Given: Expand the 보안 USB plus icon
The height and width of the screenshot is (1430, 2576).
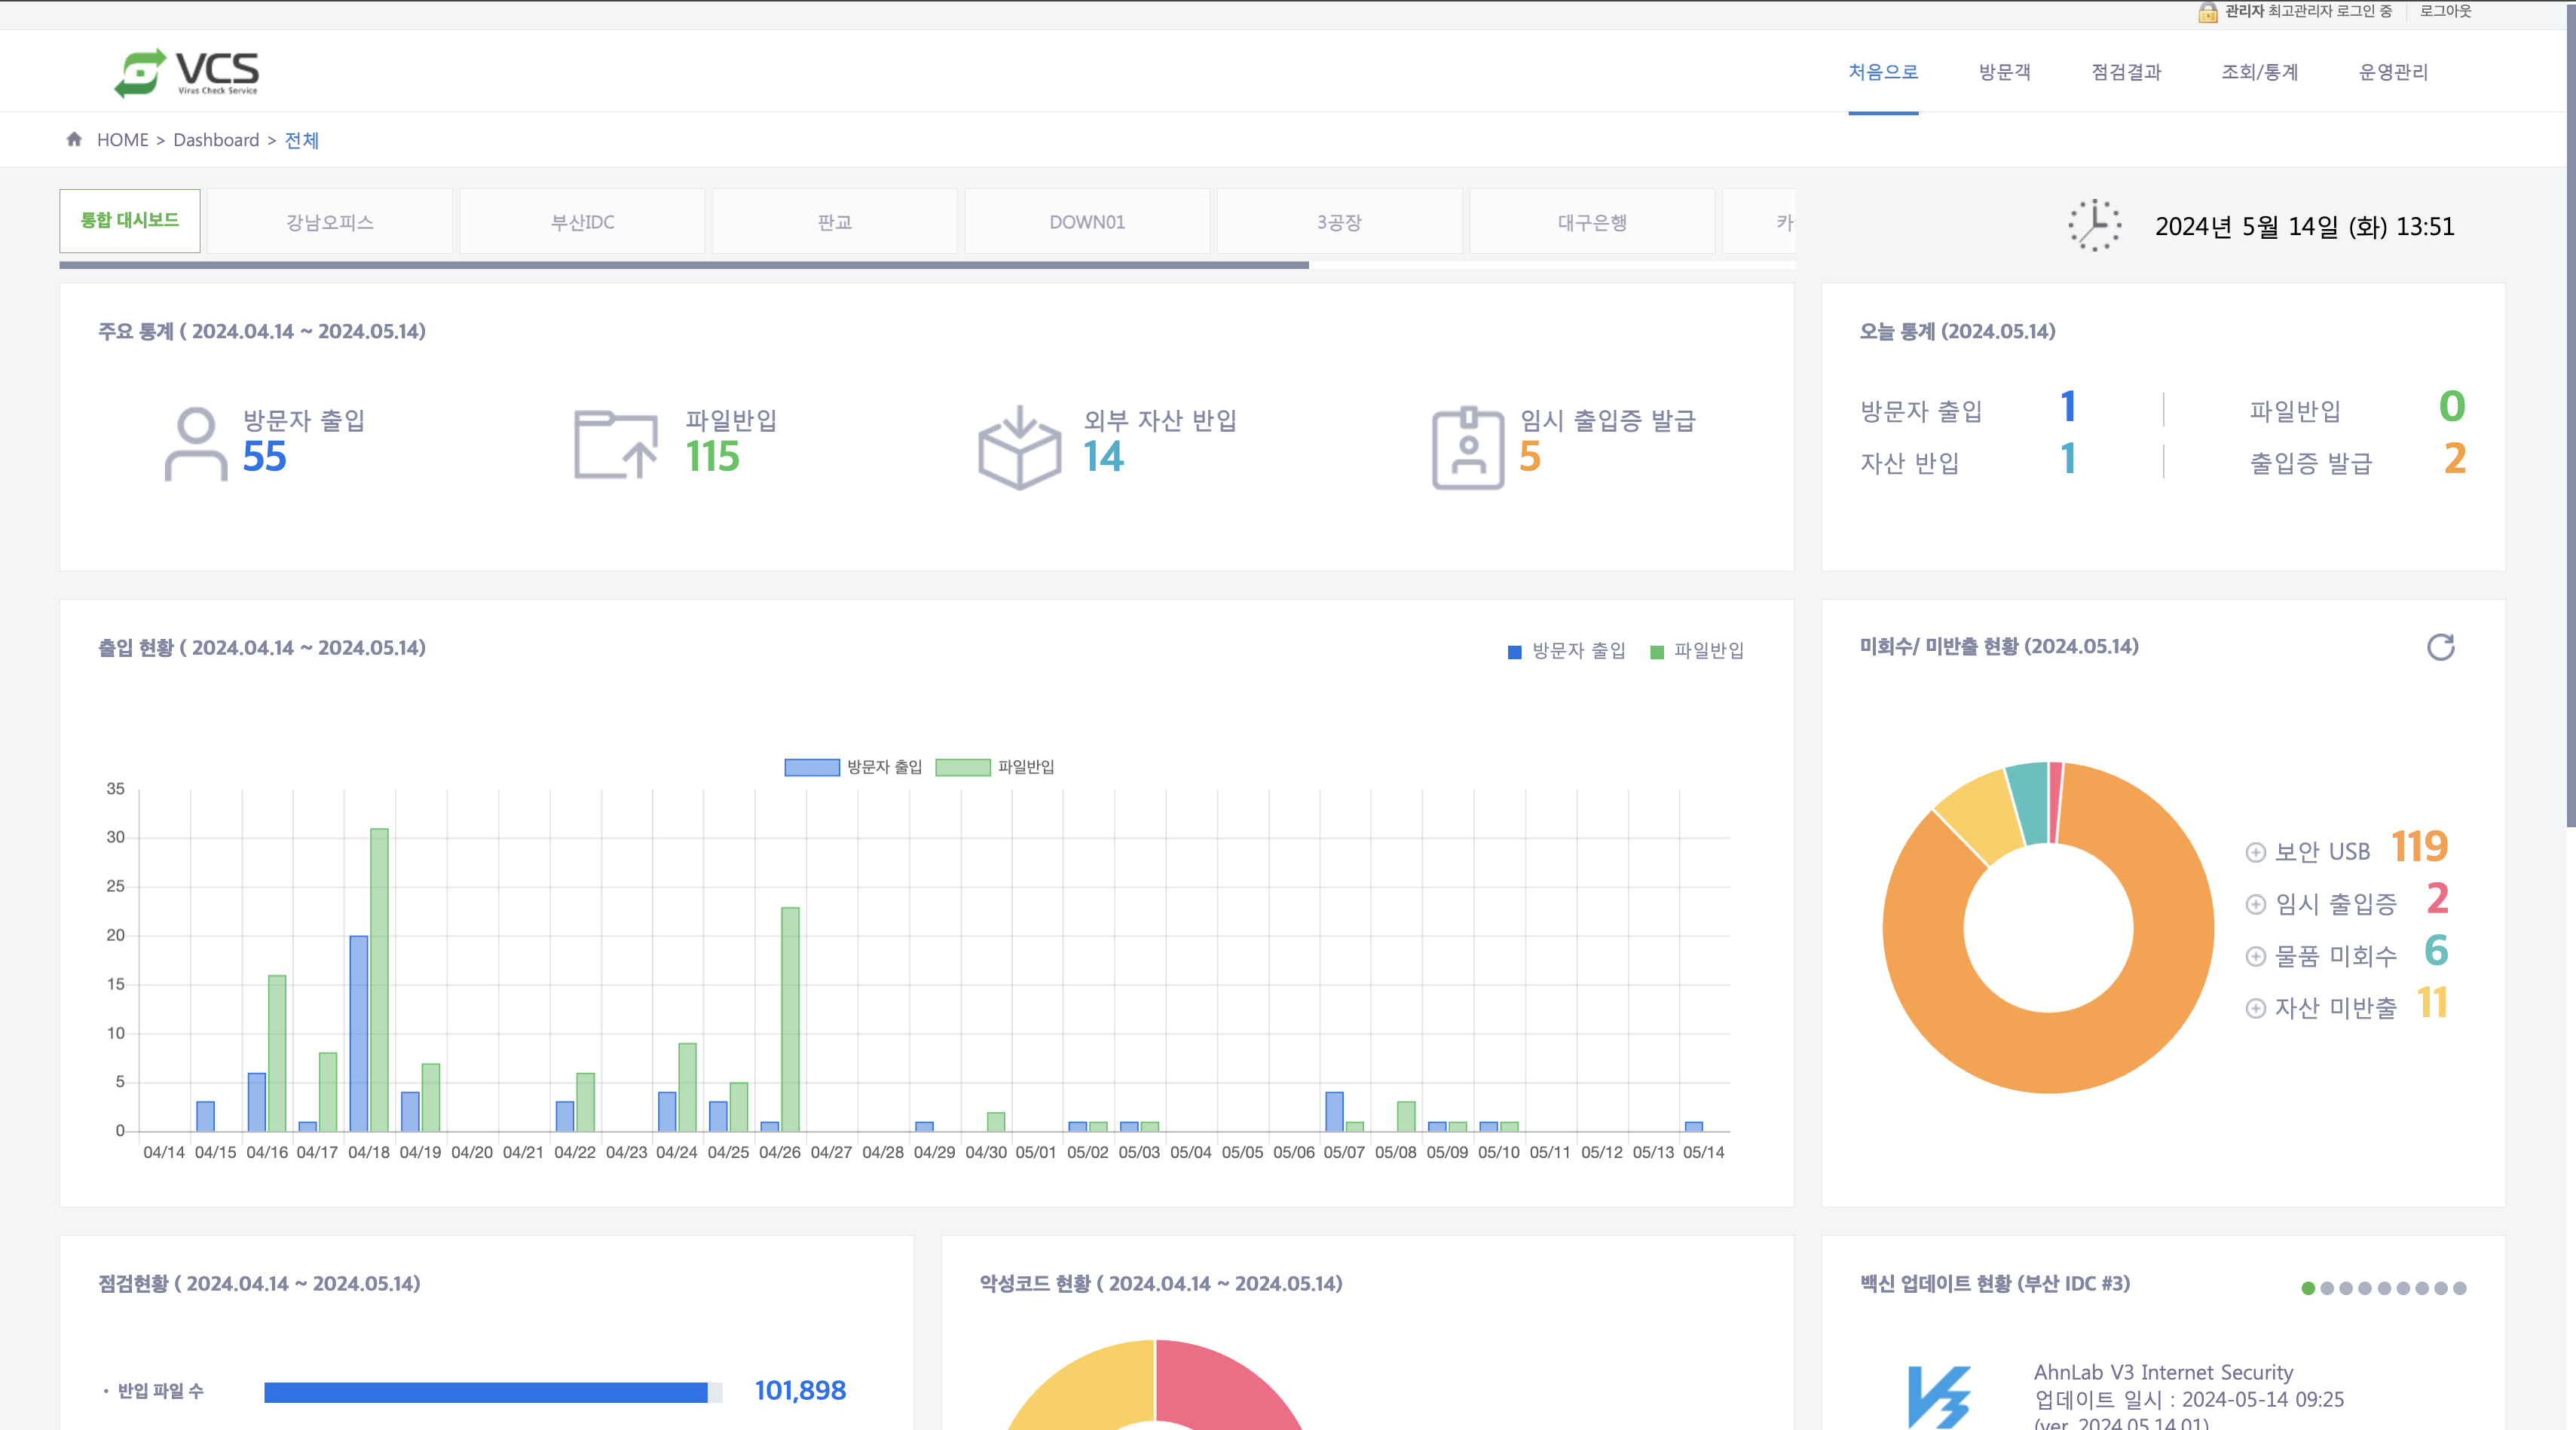Looking at the screenshot, I should point(2255,852).
